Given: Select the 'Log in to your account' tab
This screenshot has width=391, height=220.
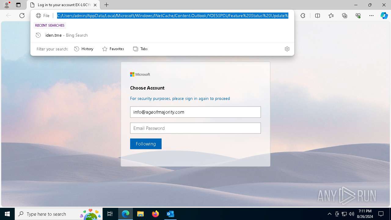Looking at the screenshot, I should click(64, 5).
